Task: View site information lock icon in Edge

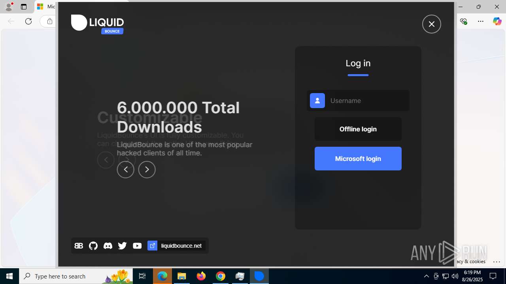Action: (x=49, y=21)
